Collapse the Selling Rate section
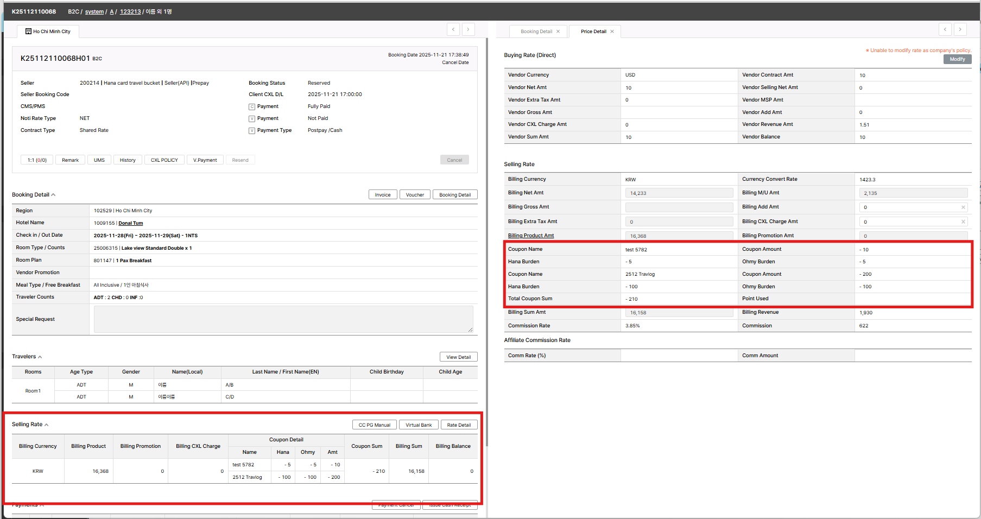981x519 pixels. 47,425
